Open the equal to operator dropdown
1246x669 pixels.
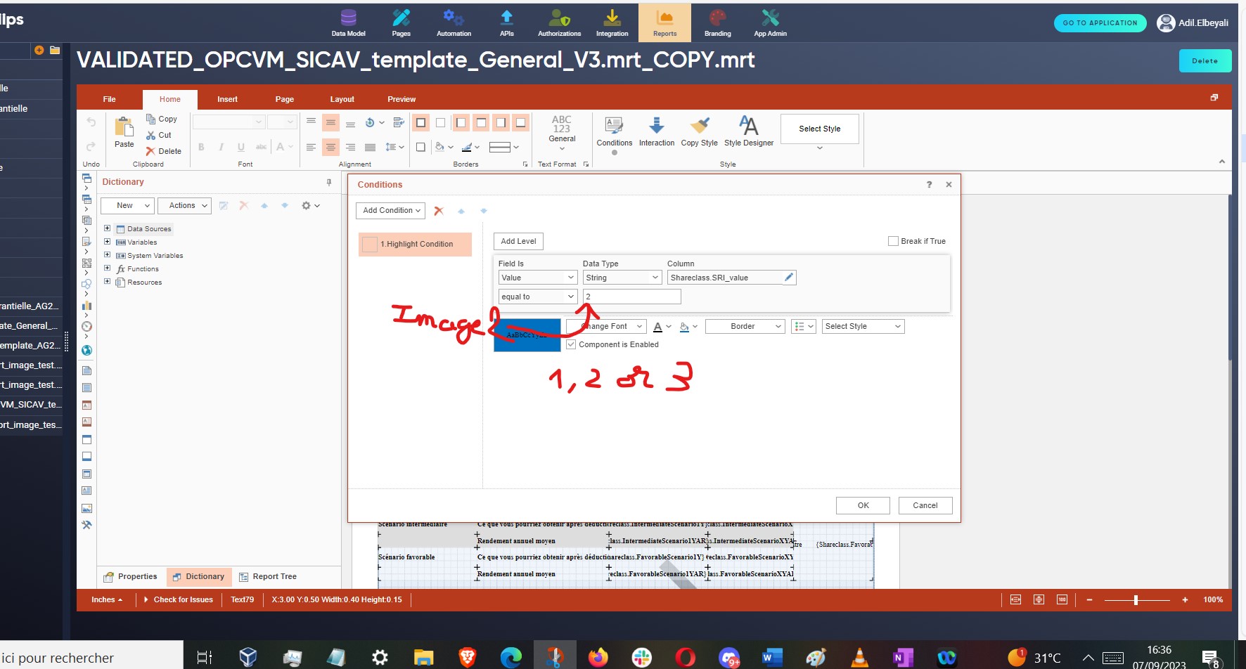[x=538, y=297]
